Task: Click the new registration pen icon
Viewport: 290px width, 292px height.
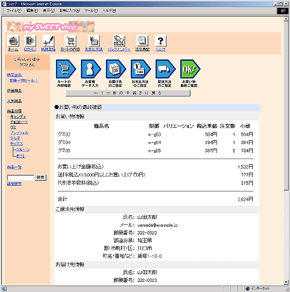Action: [48, 41]
